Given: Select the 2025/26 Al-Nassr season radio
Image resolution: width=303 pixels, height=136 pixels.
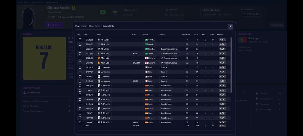Looking at the screenshot, I should [80, 40].
